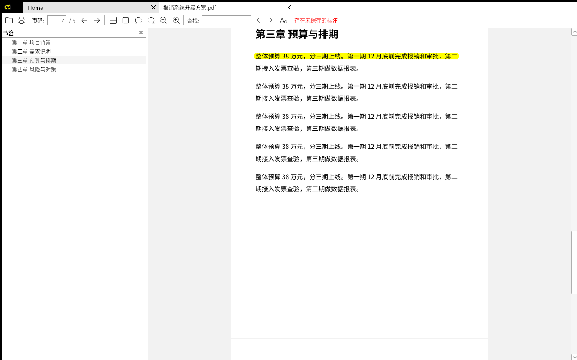Select bookmark 第三章 预算与排期
Image resolution: width=577 pixels, height=360 pixels.
click(34, 60)
